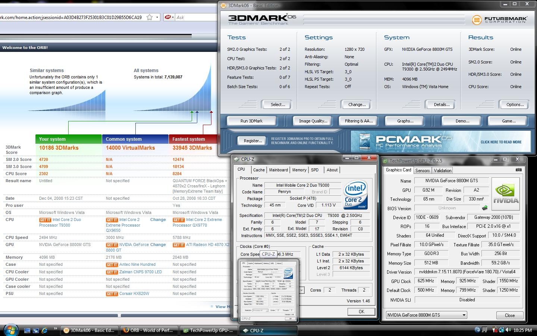Switch to 3DMark06 taskbar button
The width and height of the screenshot is (537, 336).
click(89, 330)
